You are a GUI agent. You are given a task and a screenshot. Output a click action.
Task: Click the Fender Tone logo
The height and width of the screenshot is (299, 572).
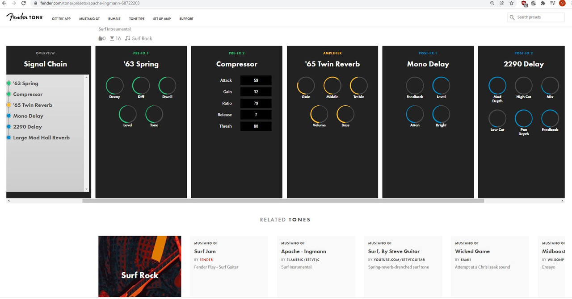pyautogui.click(x=25, y=17)
